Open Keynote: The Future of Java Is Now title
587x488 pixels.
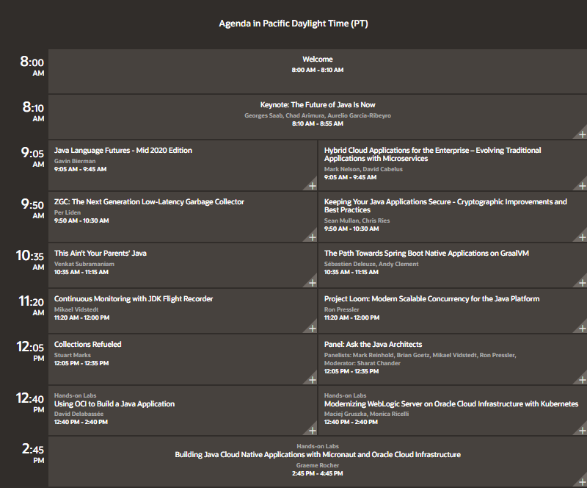click(317, 105)
